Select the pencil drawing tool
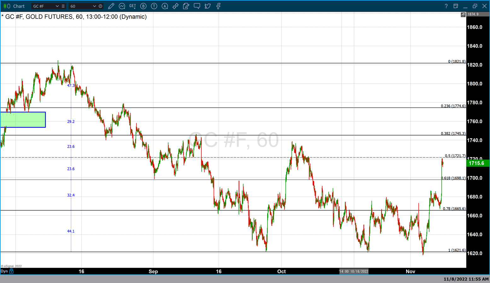The height and width of the screenshot is (283, 490). click(111, 6)
